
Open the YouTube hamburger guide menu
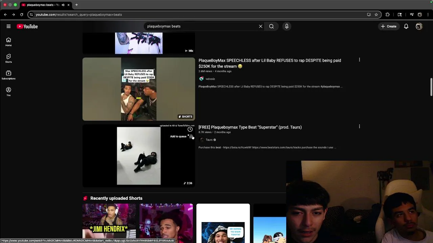(8, 26)
